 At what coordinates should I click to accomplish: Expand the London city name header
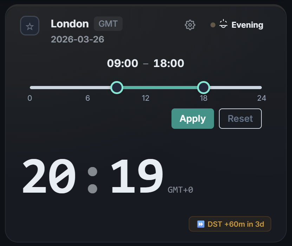point(70,24)
